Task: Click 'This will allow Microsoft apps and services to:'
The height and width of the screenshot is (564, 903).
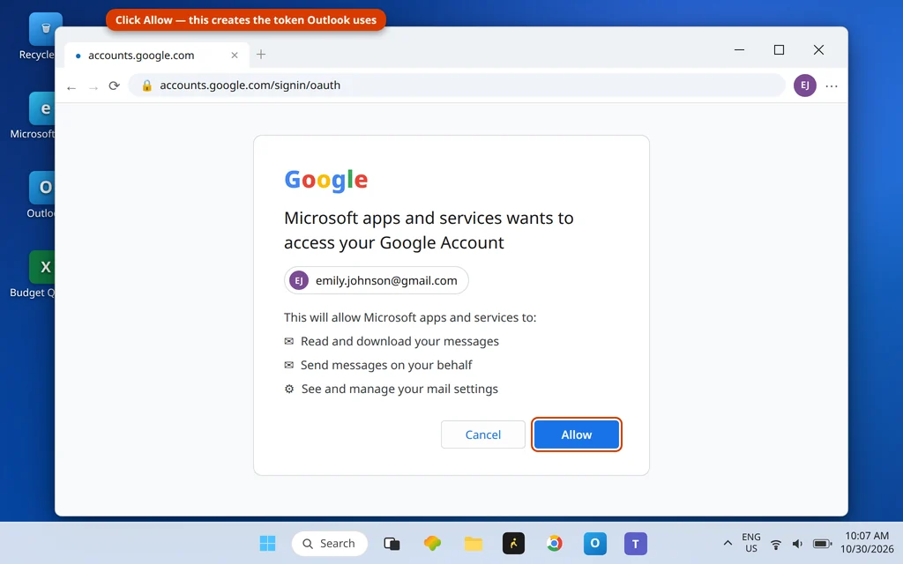Action: tap(410, 317)
